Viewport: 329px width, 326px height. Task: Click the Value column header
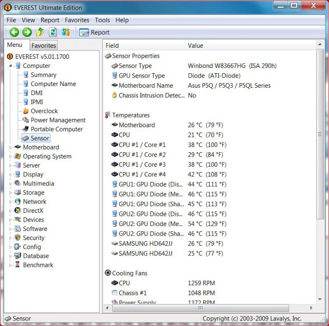[250, 46]
